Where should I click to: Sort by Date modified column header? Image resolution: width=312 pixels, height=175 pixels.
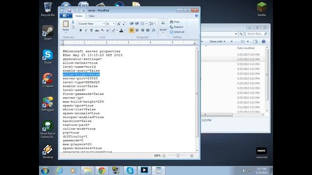click(x=246, y=48)
